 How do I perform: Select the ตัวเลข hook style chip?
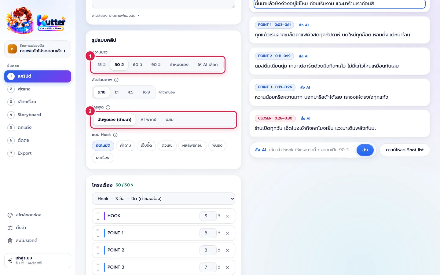(167, 145)
